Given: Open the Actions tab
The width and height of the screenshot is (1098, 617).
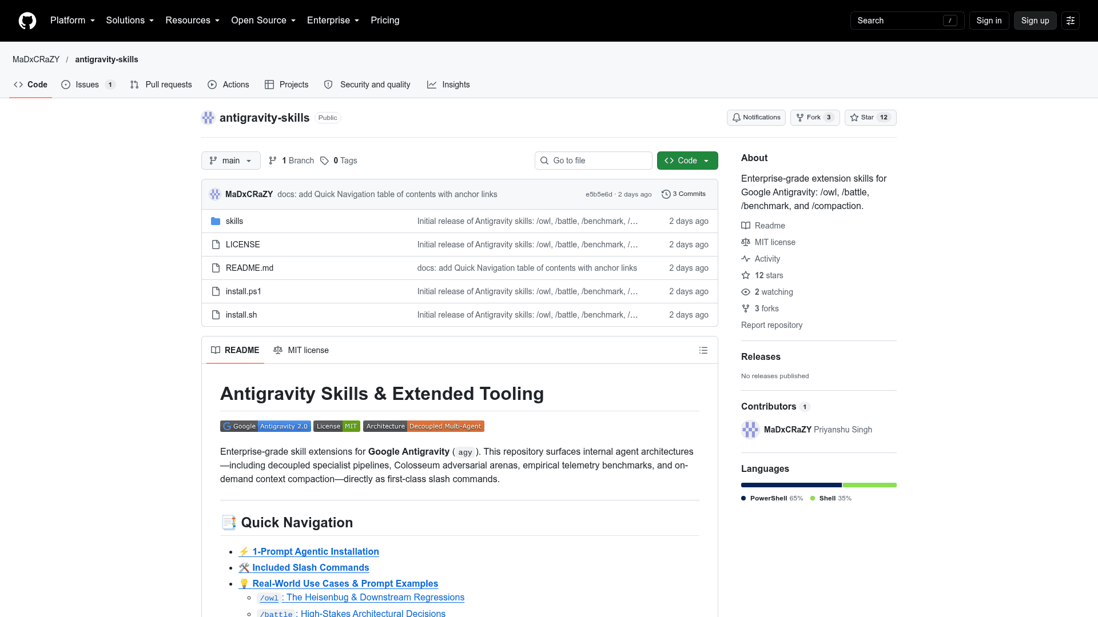Looking at the screenshot, I should [228, 85].
